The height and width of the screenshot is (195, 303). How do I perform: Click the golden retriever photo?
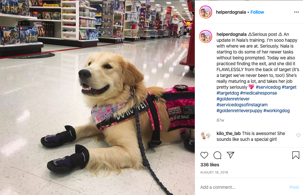pos(97,97)
